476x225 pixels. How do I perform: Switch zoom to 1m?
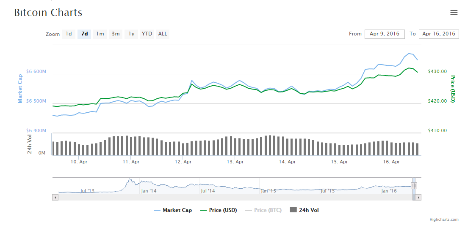click(x=100, y=34)
